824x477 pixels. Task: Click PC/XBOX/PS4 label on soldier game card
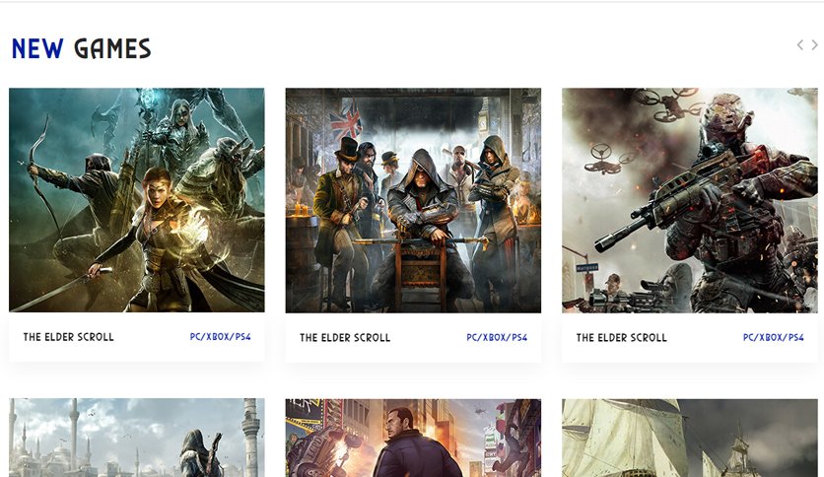click(x=773, y=337)
